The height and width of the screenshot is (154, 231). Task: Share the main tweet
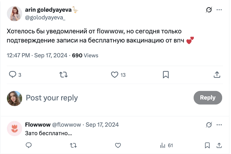pos(217,75)
